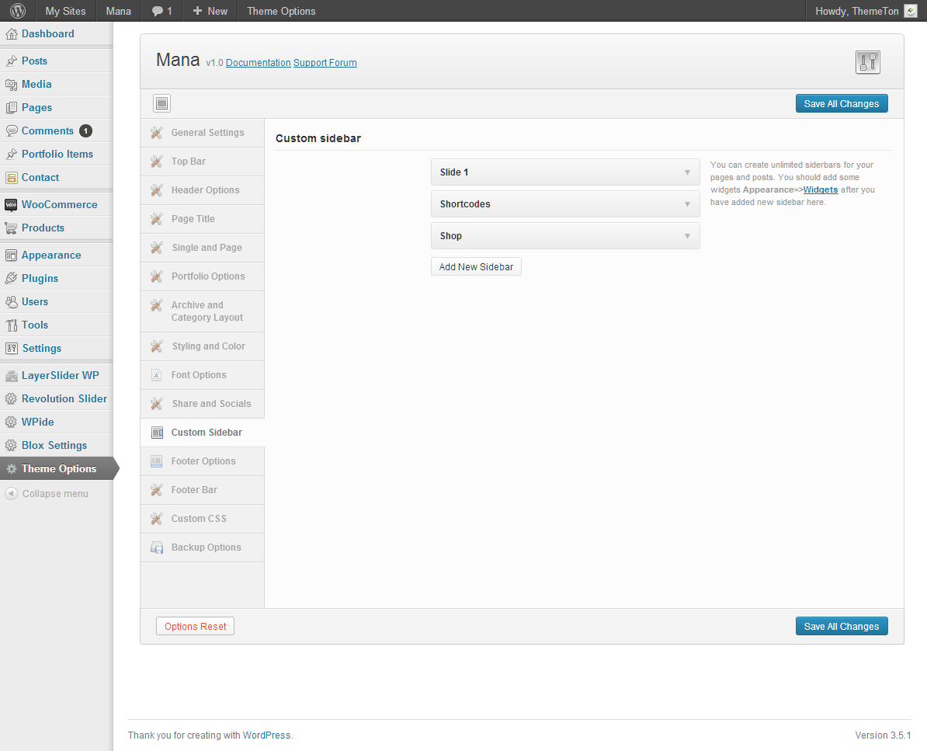
Task: Expand the Slide 1 sidebar item
Action: (x=687, y=172)
